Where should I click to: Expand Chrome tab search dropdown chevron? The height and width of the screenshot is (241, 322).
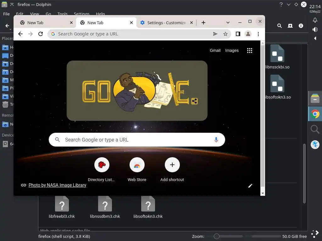coord(228,23)
